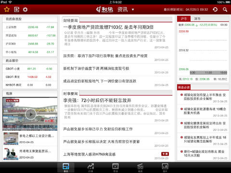Viewport: 231px width, 173px height.
Task: Switch index chart to 深市 tab
Action: [197, 19]
